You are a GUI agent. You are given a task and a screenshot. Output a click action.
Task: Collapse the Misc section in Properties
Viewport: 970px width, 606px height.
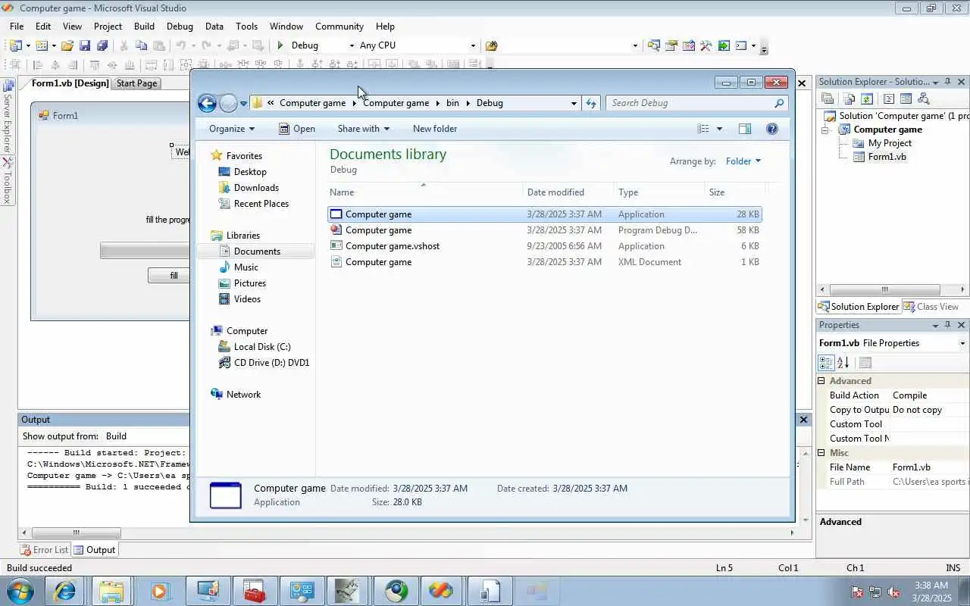click(821, 453)
